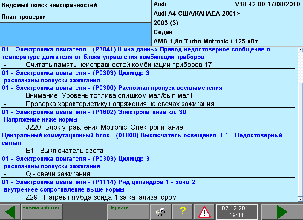The image size is (303, 220).
Task: Click the green back arrow button
Action: 10,212
